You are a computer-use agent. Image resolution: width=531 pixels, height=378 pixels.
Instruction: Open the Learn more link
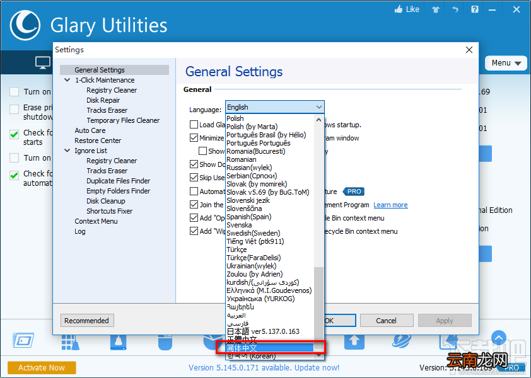coord(390,205)
